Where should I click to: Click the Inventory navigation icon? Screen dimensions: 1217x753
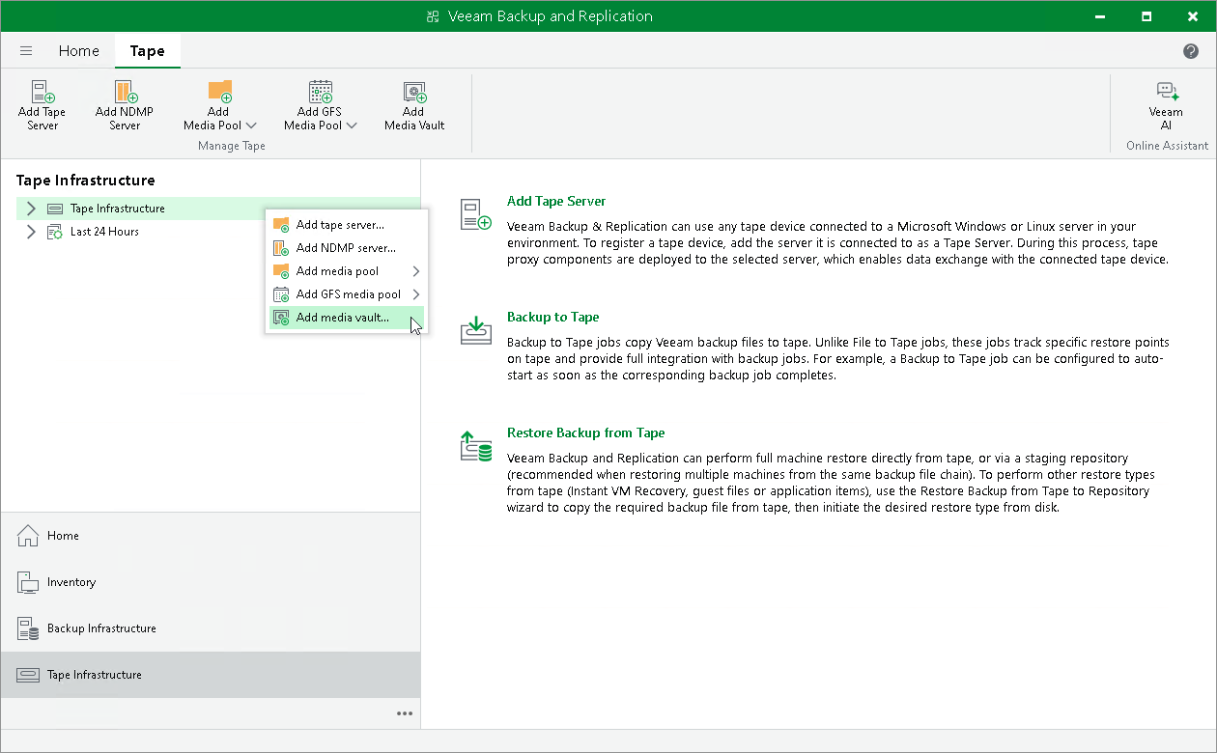point(28,582)
